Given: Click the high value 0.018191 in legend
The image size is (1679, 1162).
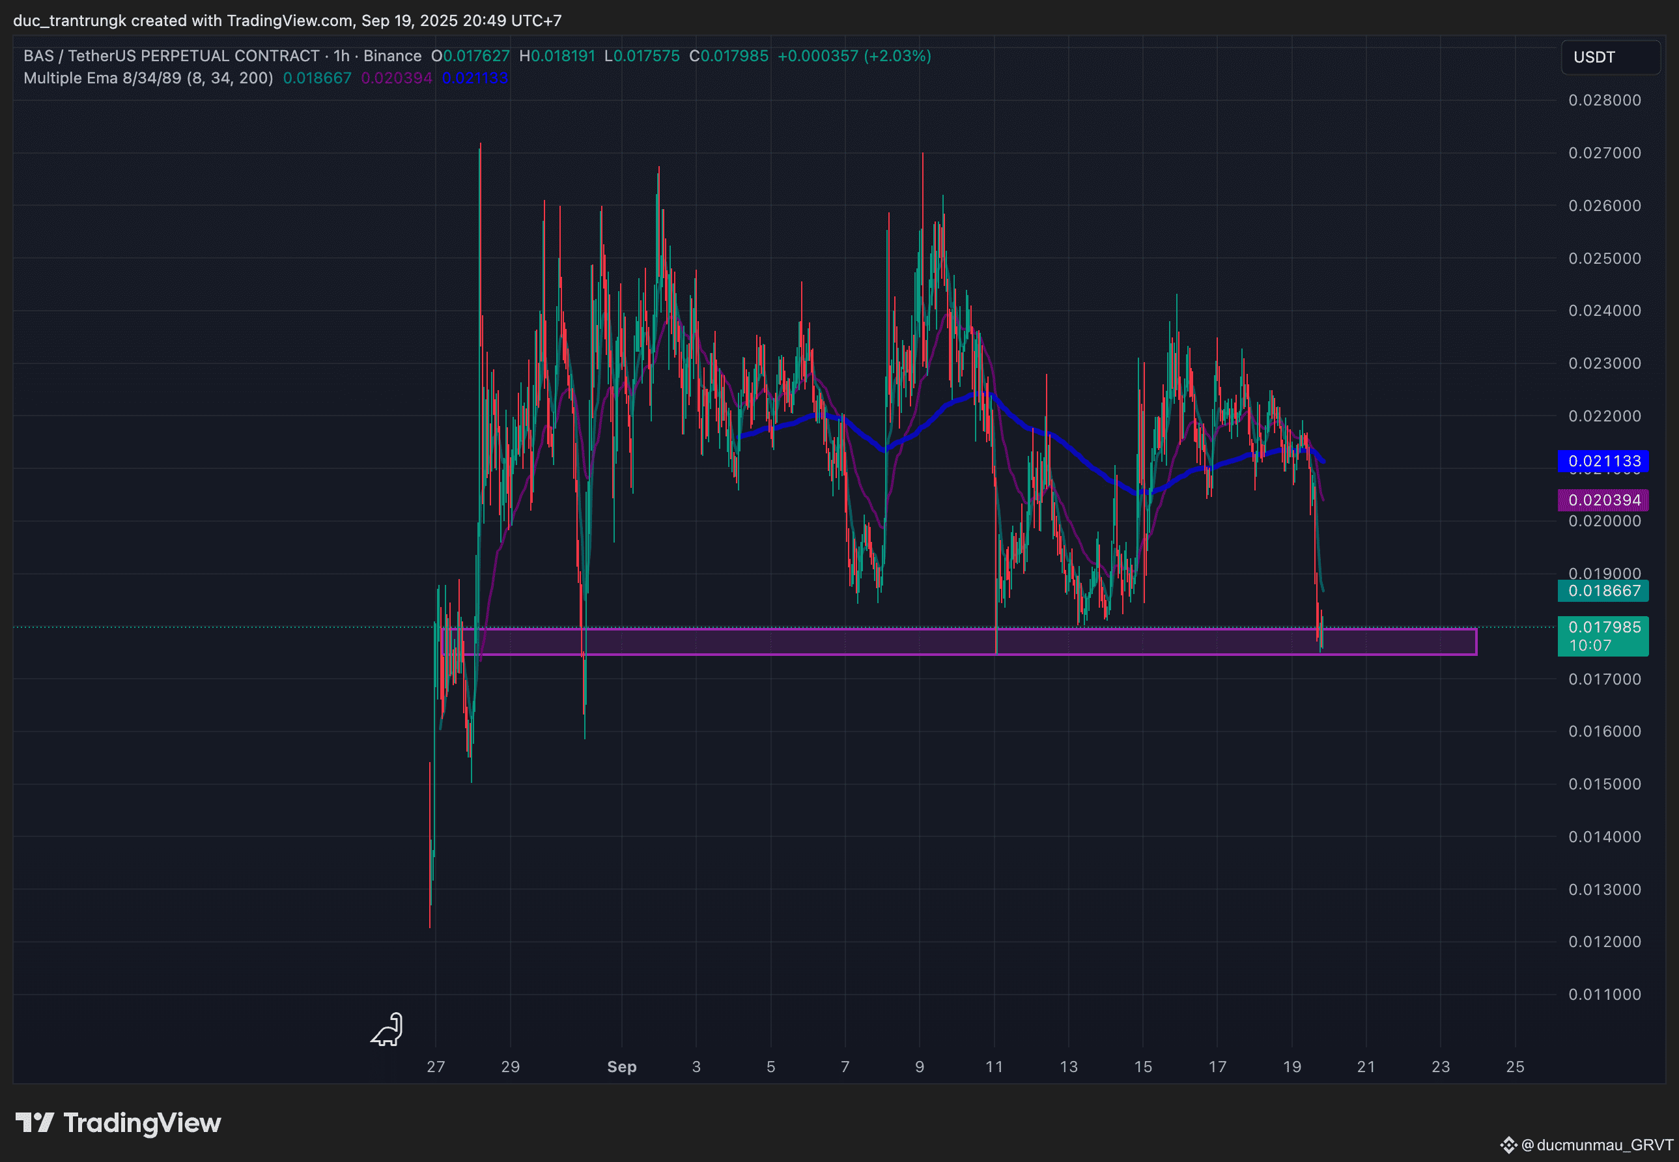Looking at the screenshot, I should pyautogui.click(x=563, y=56).
